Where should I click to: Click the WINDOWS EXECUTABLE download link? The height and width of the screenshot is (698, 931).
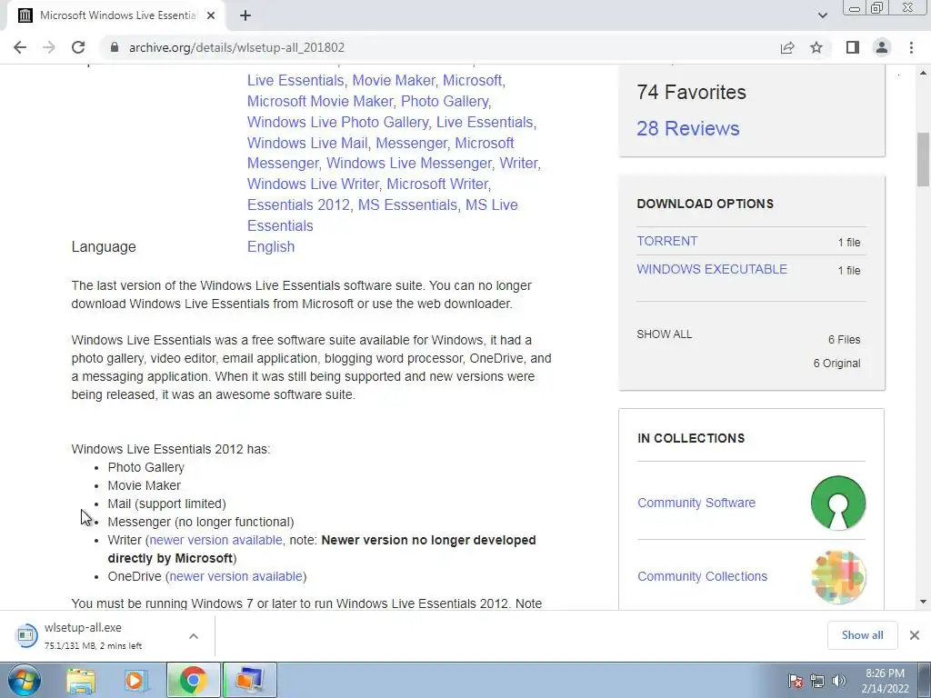[712, 269]
